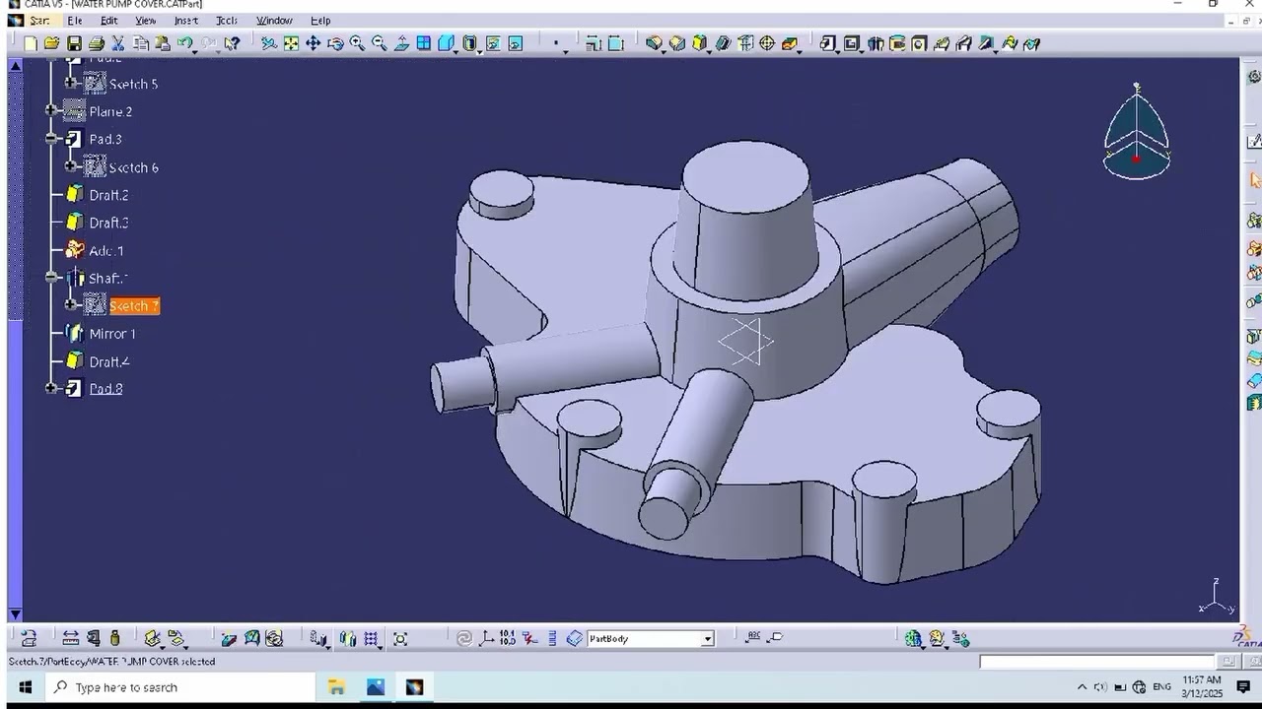Expand the Plane.2 tree node
Screen dimensions: 1262x709
click(x=52, y=111)
